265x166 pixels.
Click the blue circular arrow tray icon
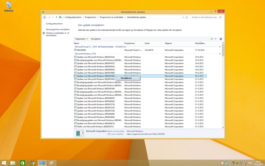226,163
